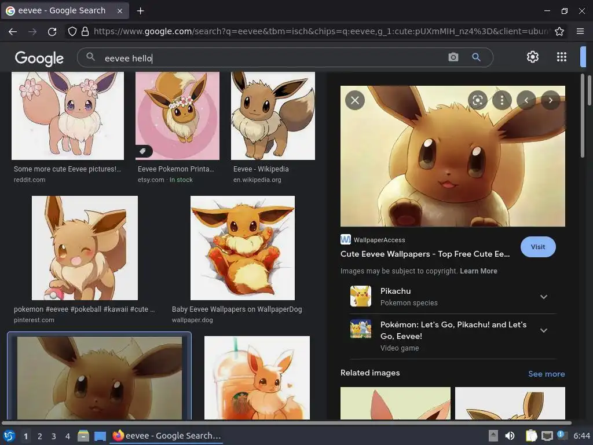593x445 pixels.
Task: Open the Starbucks cup Eevee image
Action: [x=257, y=378]
